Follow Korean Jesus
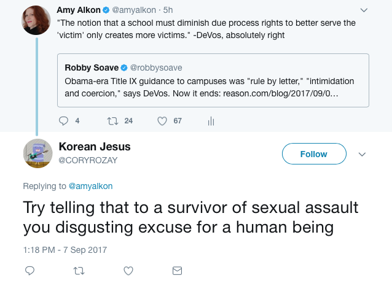 pos(313,154)
